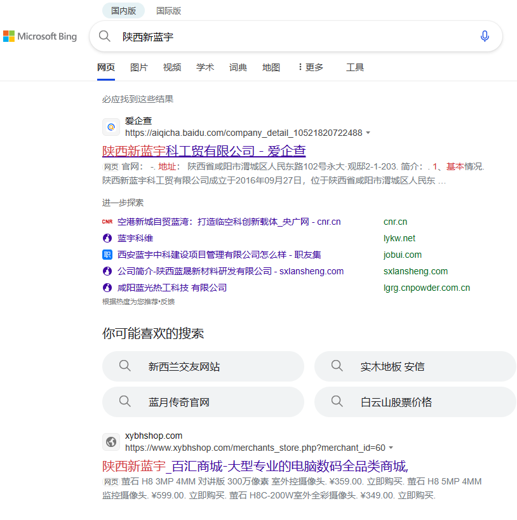Open the 学术 tab

coord(205,67)
